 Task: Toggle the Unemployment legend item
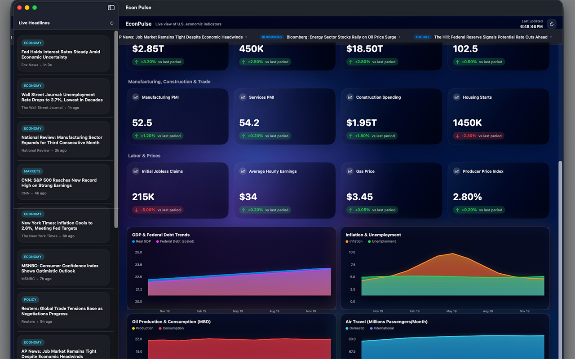(382, 241)
